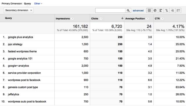The width and height of the screenshot is (186, 106).
Task: Click total impressions value 161,182
Action: 80,27
